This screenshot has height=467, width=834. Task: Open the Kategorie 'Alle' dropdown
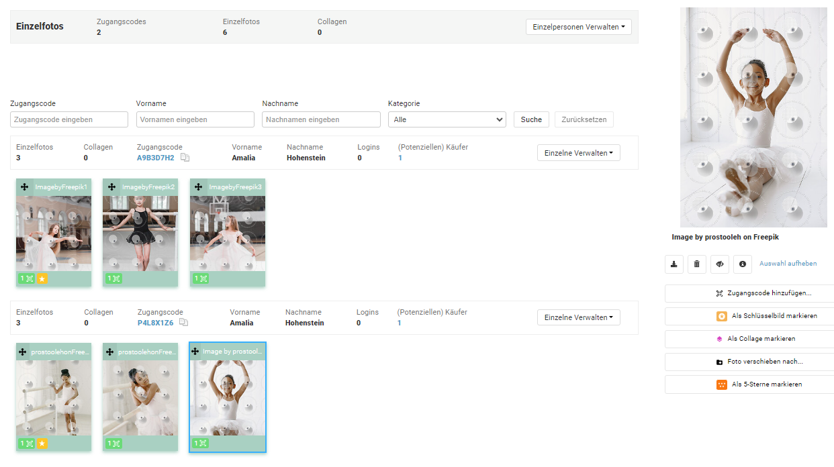click(x=447, y=119)
